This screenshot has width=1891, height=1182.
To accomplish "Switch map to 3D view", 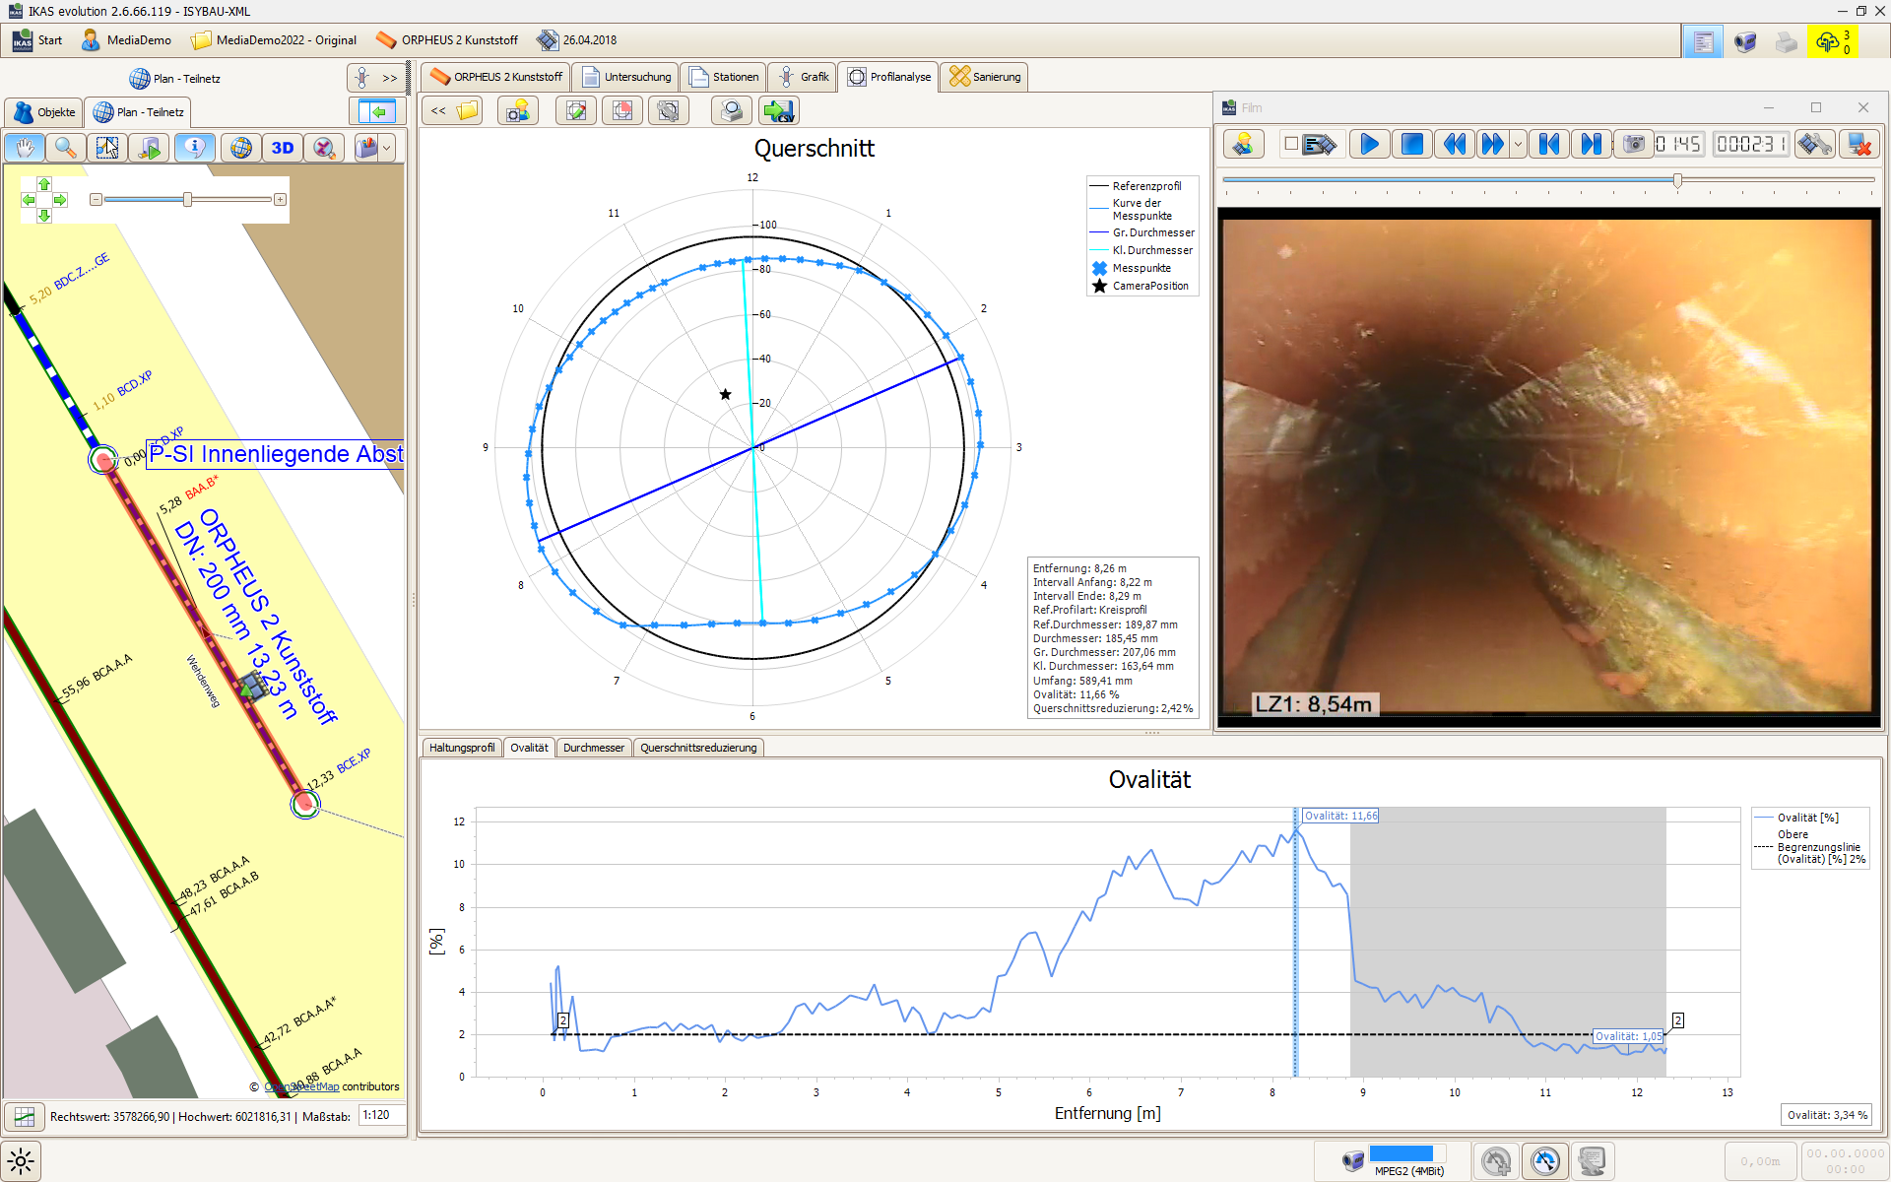I will coord(283,148).
